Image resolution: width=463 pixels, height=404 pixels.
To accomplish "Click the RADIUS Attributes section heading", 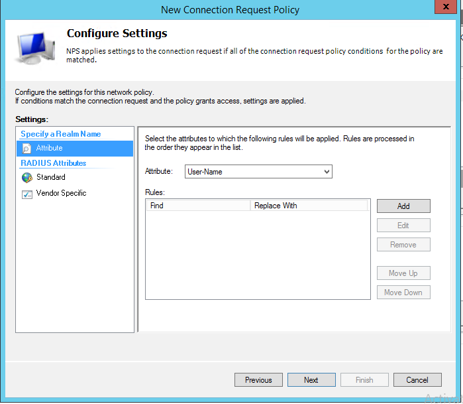I will 54,163.
